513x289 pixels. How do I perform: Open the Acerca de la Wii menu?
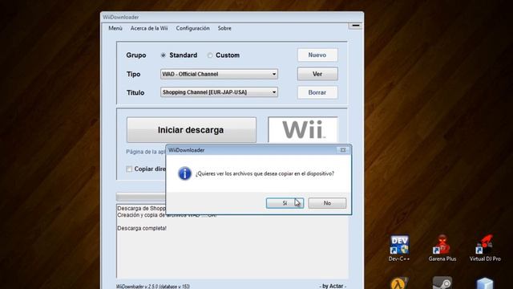pyautogui.click(x=149, y=29)
